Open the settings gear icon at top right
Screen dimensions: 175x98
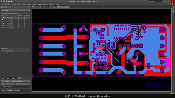pyautogui.click(x=168, y=4)
